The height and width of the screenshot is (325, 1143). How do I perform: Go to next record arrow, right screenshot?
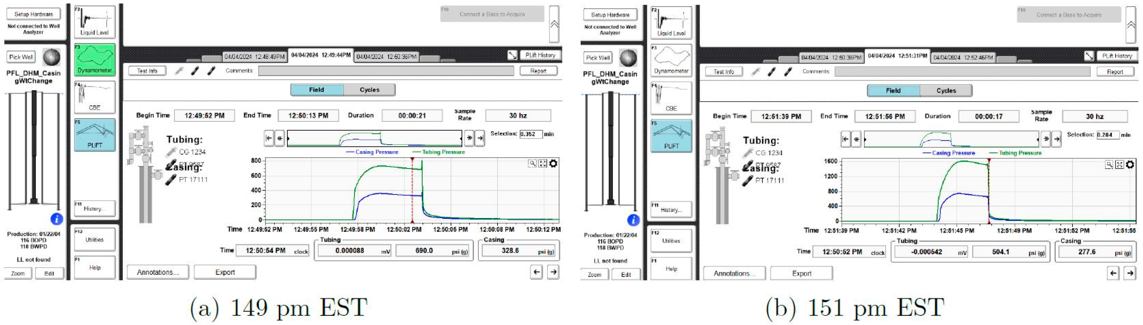click(1130, 273)
